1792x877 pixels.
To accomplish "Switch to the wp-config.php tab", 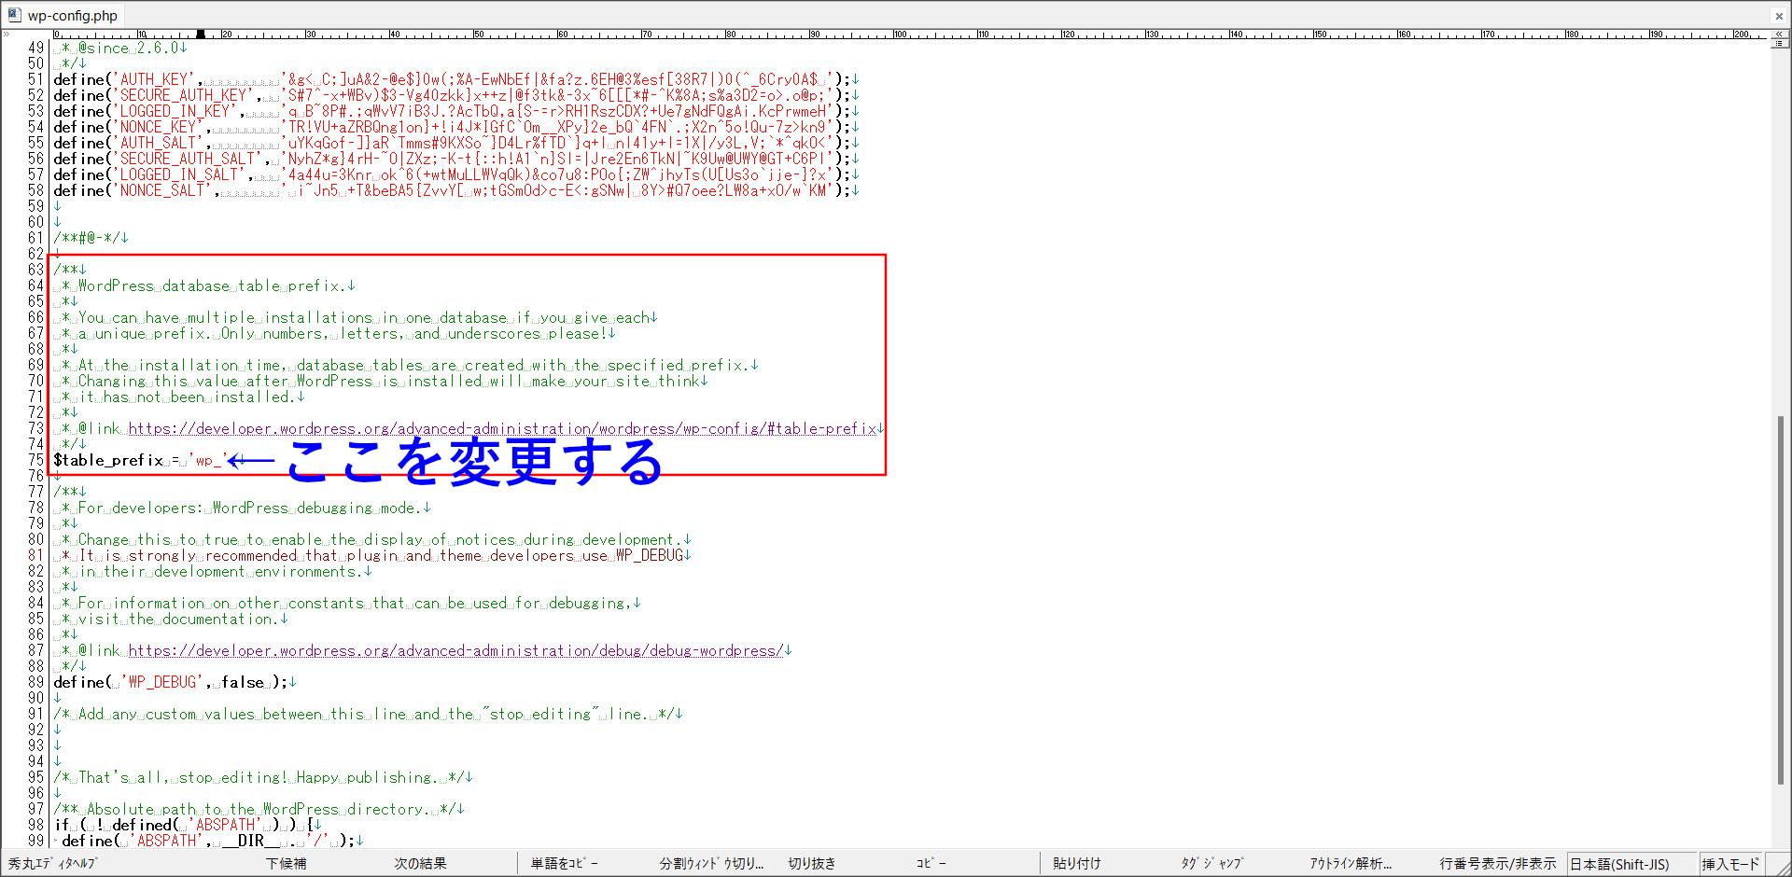I will 72,16.
